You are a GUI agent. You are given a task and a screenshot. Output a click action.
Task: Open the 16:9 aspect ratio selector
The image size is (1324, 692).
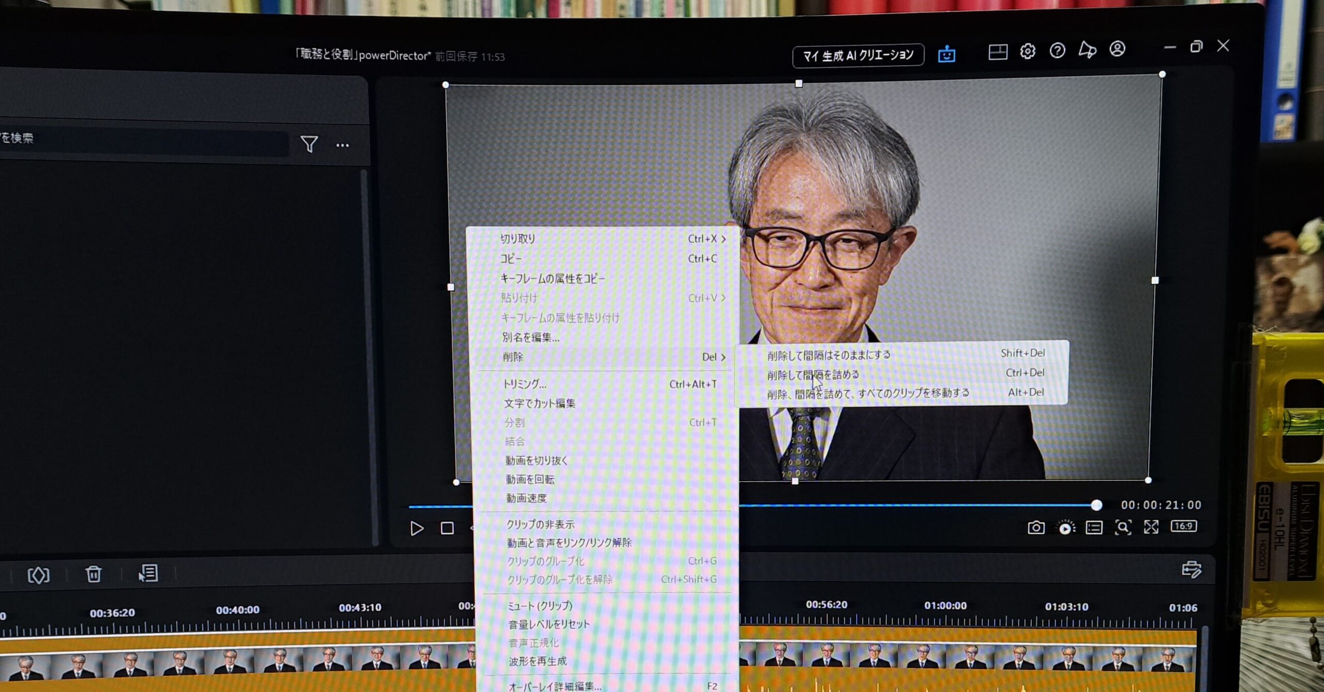click(1183, 526)
